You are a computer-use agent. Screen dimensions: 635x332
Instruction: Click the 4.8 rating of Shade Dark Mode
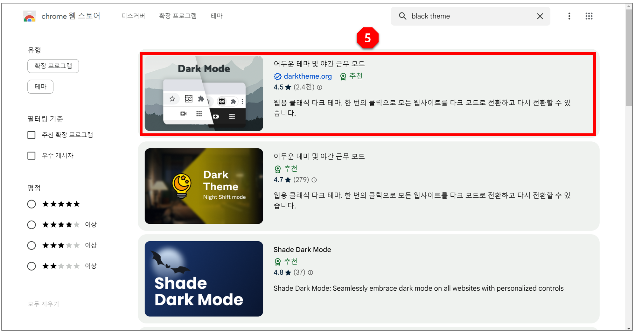[x=282, y=272]
